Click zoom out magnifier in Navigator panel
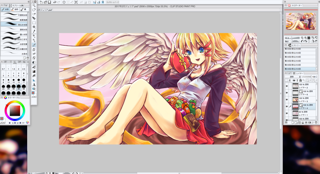320x174 pixels. click(x=302, y=38)
